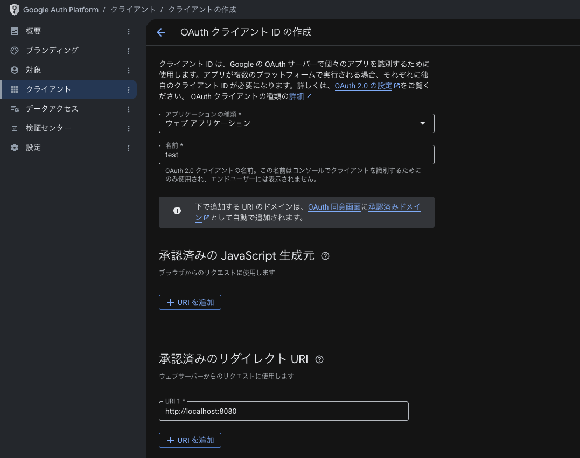Go to 概要 in the sidebar
580x458 pixels.
[69, 31]
